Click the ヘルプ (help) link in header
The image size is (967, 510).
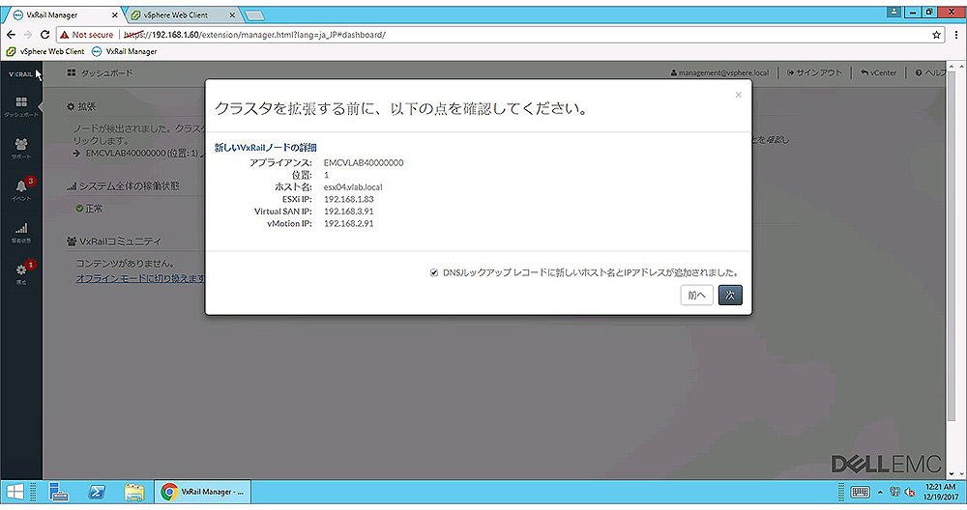(930, 72)
